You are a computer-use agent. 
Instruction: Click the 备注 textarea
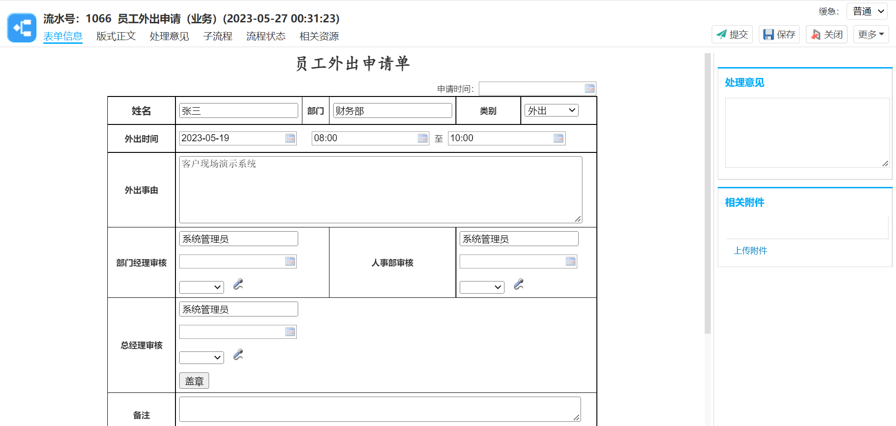coord(380,409)
